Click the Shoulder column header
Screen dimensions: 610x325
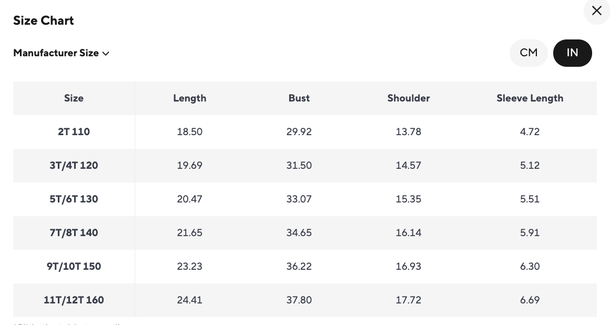(x=408, y=98)
